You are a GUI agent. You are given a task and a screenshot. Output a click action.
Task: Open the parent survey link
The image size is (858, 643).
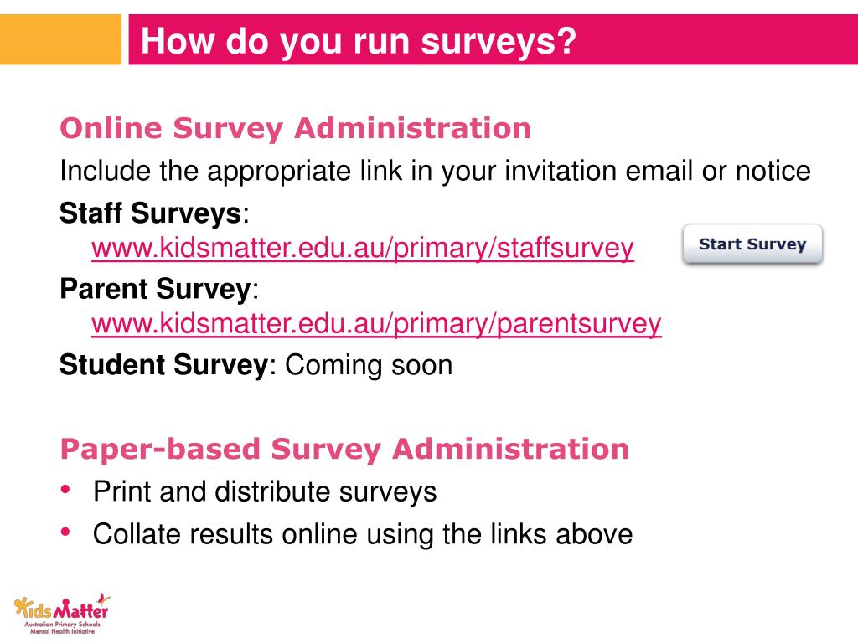tap(376, 324)
